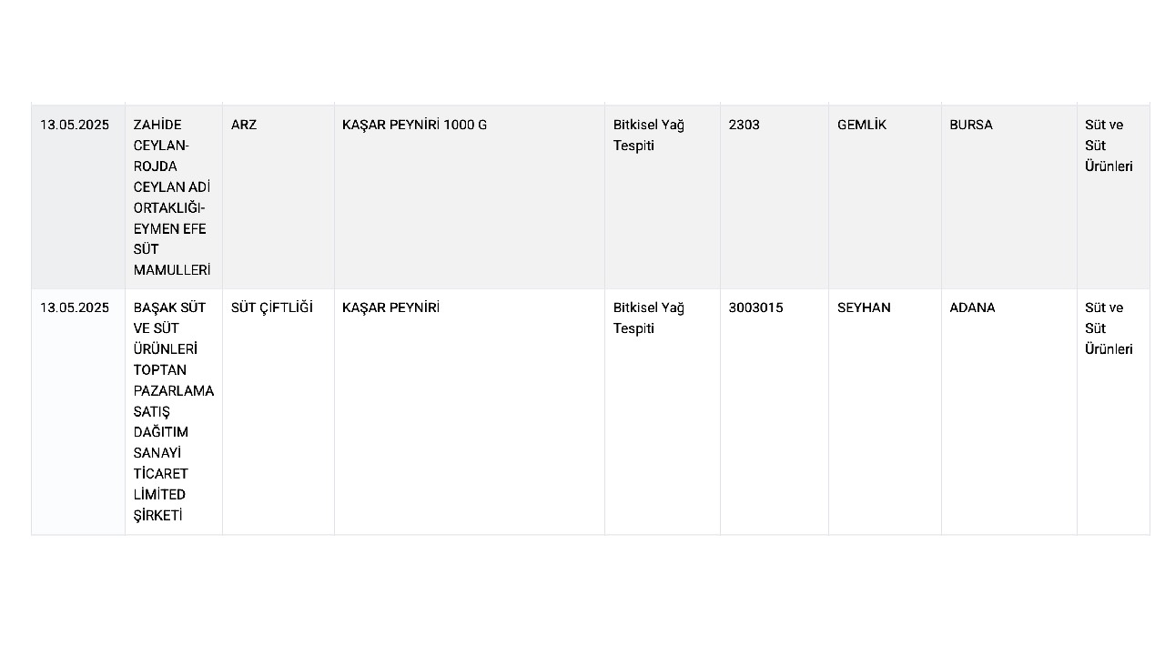
Task: Click the SEYHAN district cell
Action: click(885, 411)
